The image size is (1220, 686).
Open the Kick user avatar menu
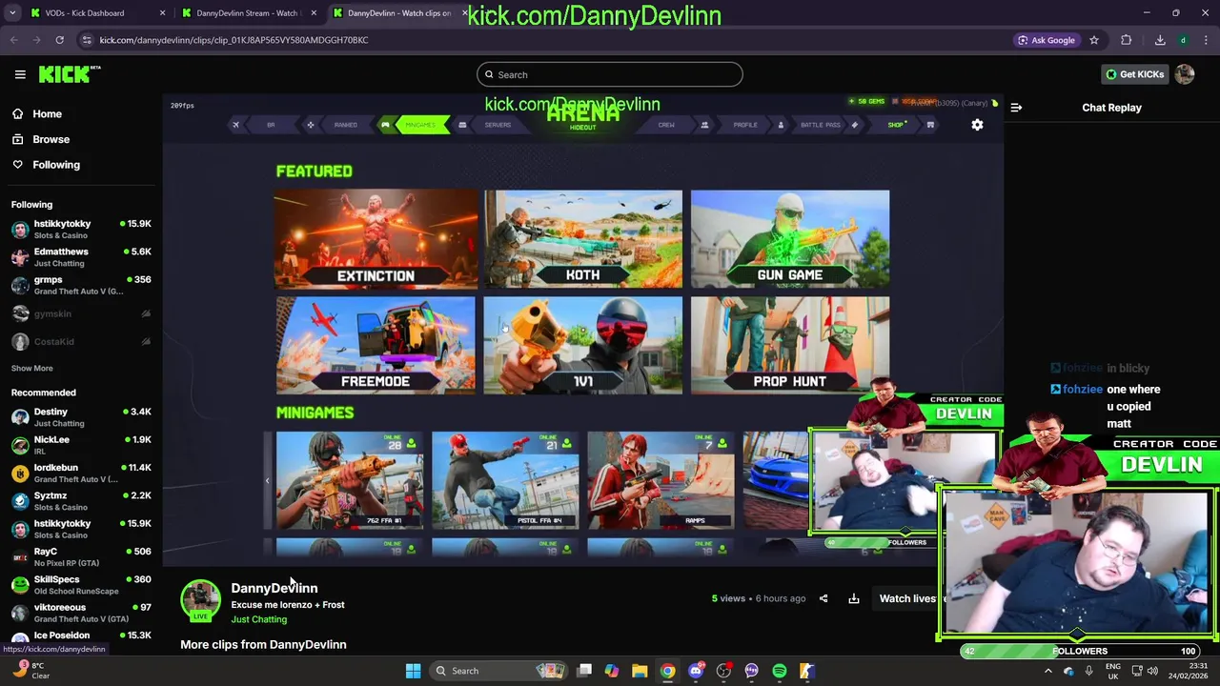click(x=1185, y=74)
